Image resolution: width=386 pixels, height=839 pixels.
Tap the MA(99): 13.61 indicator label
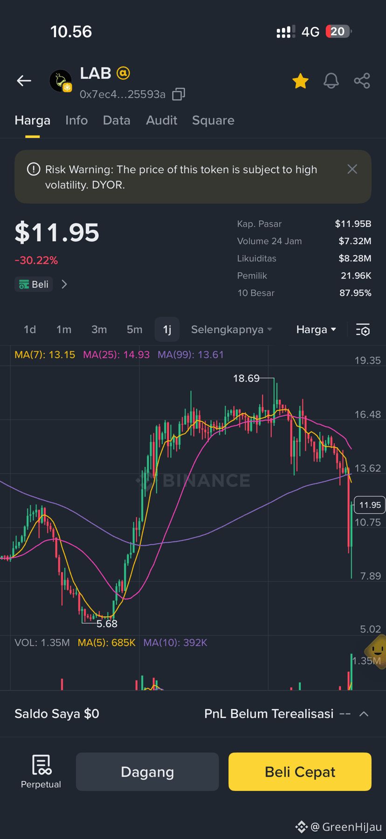(x=191, y=355)
